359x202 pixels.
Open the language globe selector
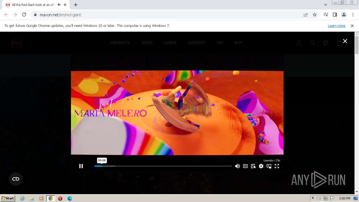click(326, 43)
